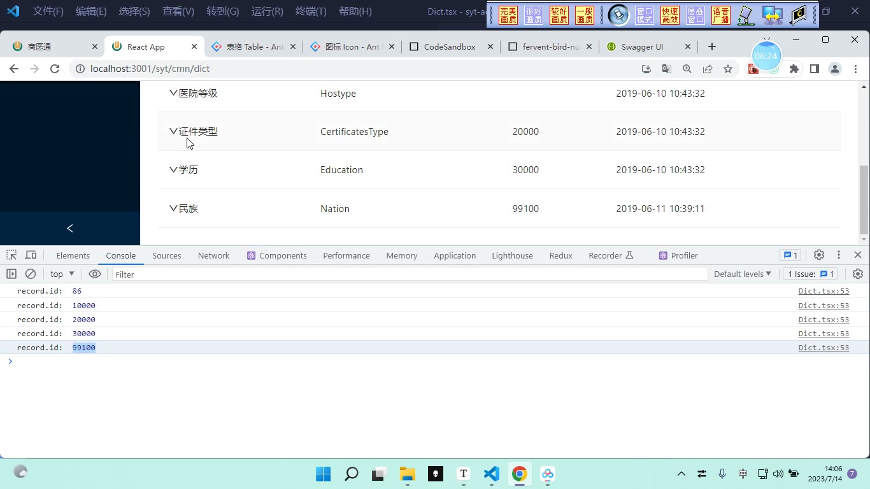
Task: Open a new browser tab
Action: point(712,46)
